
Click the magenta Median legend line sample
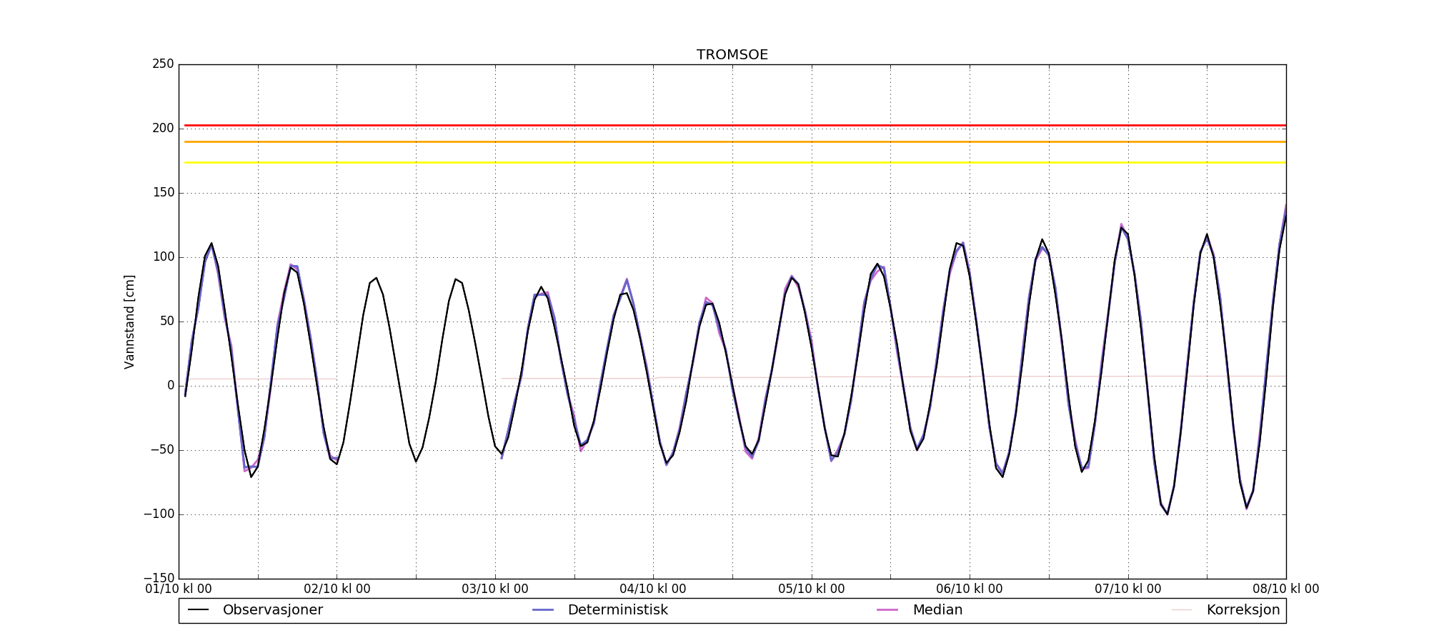[x=887, y=610]
